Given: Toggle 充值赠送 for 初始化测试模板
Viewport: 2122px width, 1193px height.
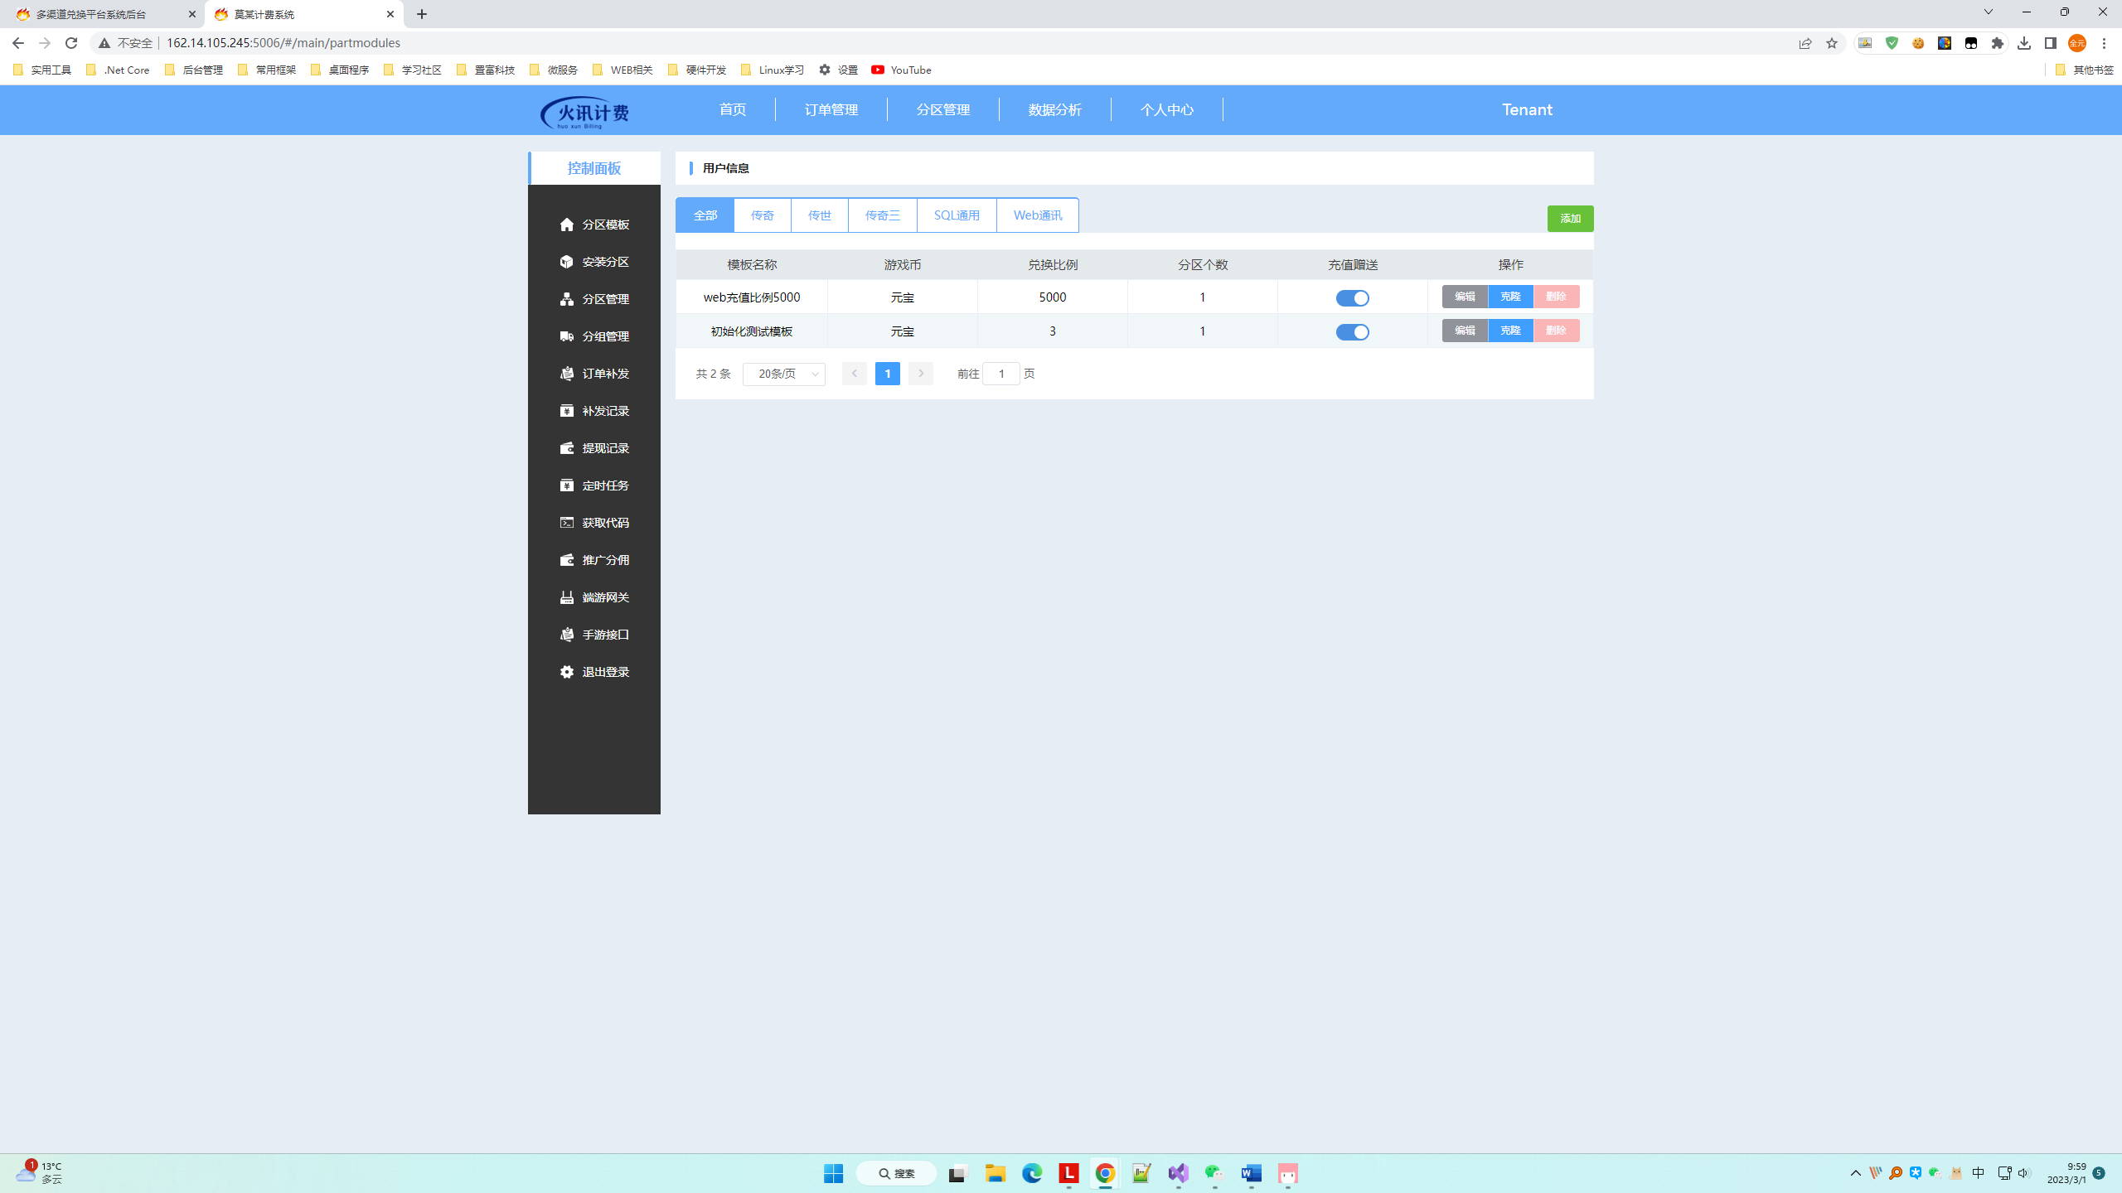Looking at the screenshot, I should (1352, 332).
